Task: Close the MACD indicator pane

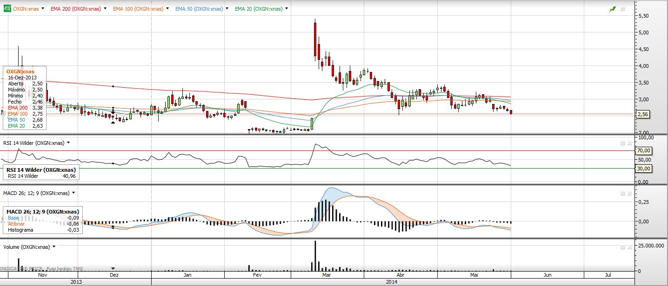Action: coord(629,193)
